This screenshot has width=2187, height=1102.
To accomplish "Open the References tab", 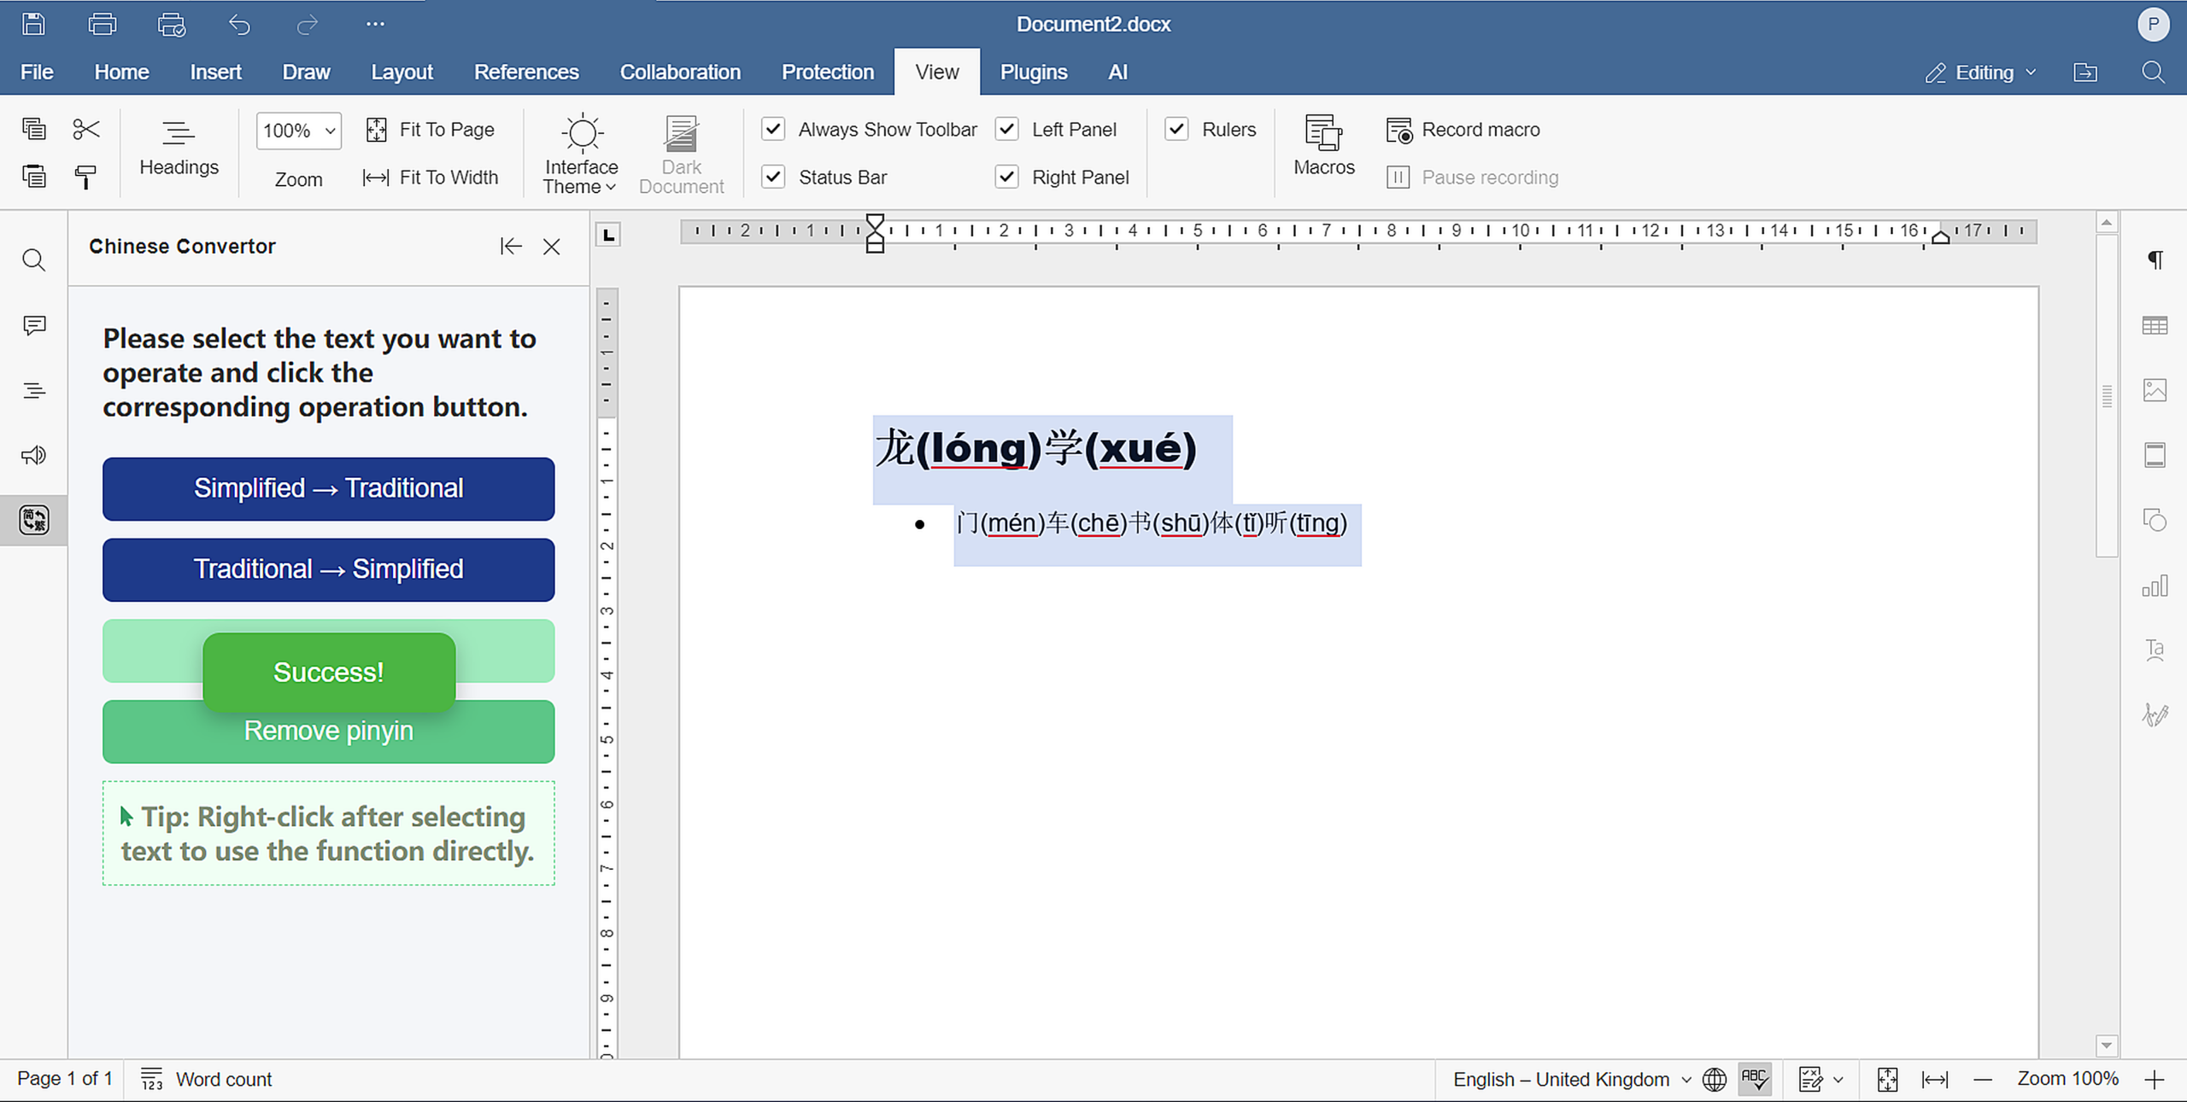I will click(526, 73).
